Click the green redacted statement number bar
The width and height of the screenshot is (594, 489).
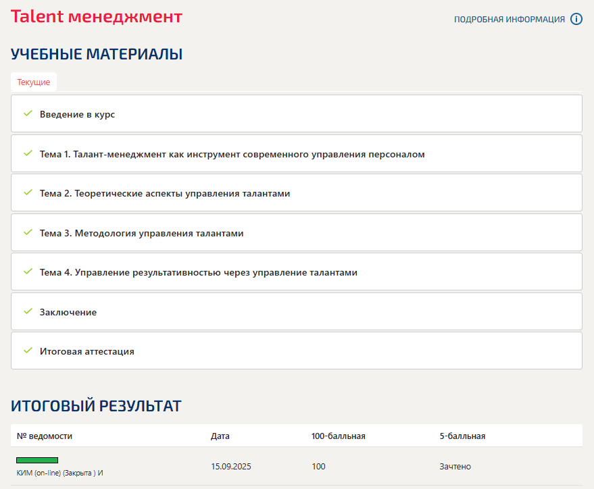click(37, 460)
